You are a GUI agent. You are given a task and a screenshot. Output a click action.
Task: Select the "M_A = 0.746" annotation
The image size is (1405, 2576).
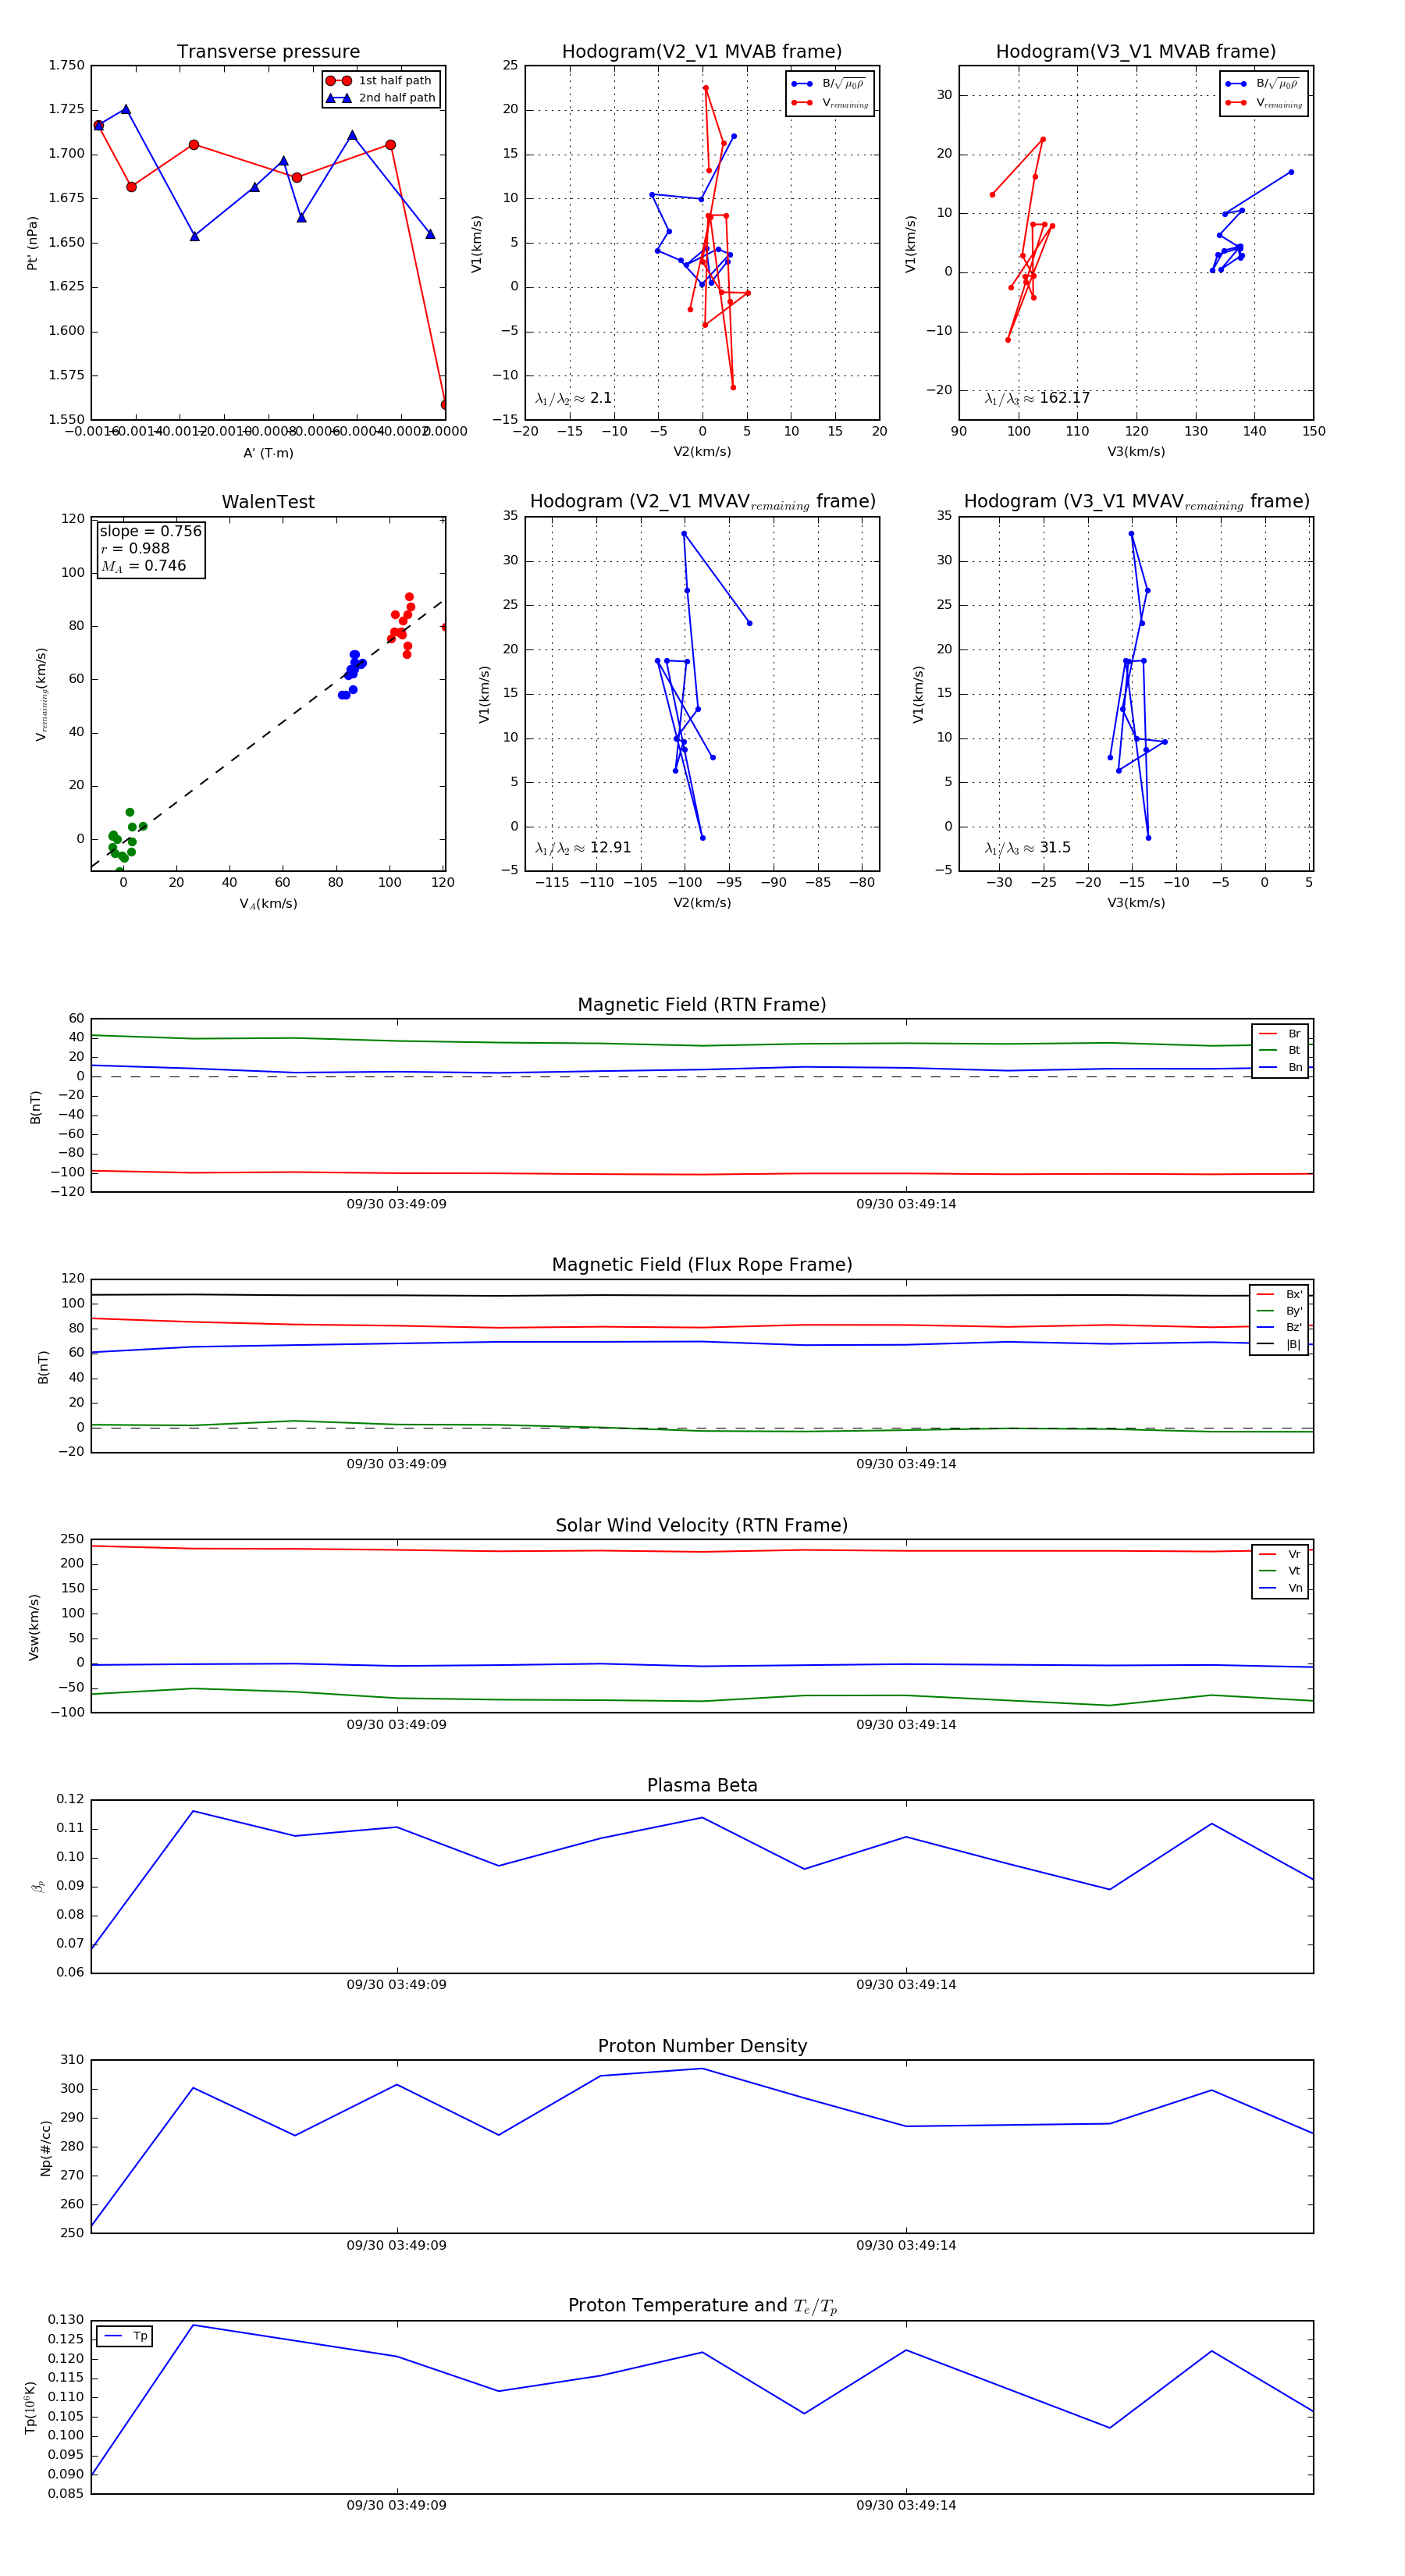(143, 566)
